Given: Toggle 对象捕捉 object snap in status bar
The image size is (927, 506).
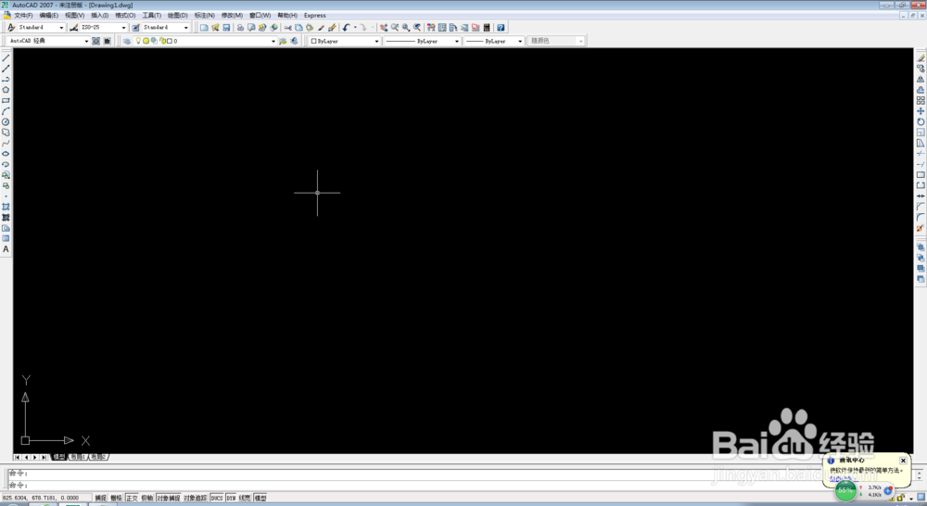Looking at the screenshot, I should (x=169, y=499).
